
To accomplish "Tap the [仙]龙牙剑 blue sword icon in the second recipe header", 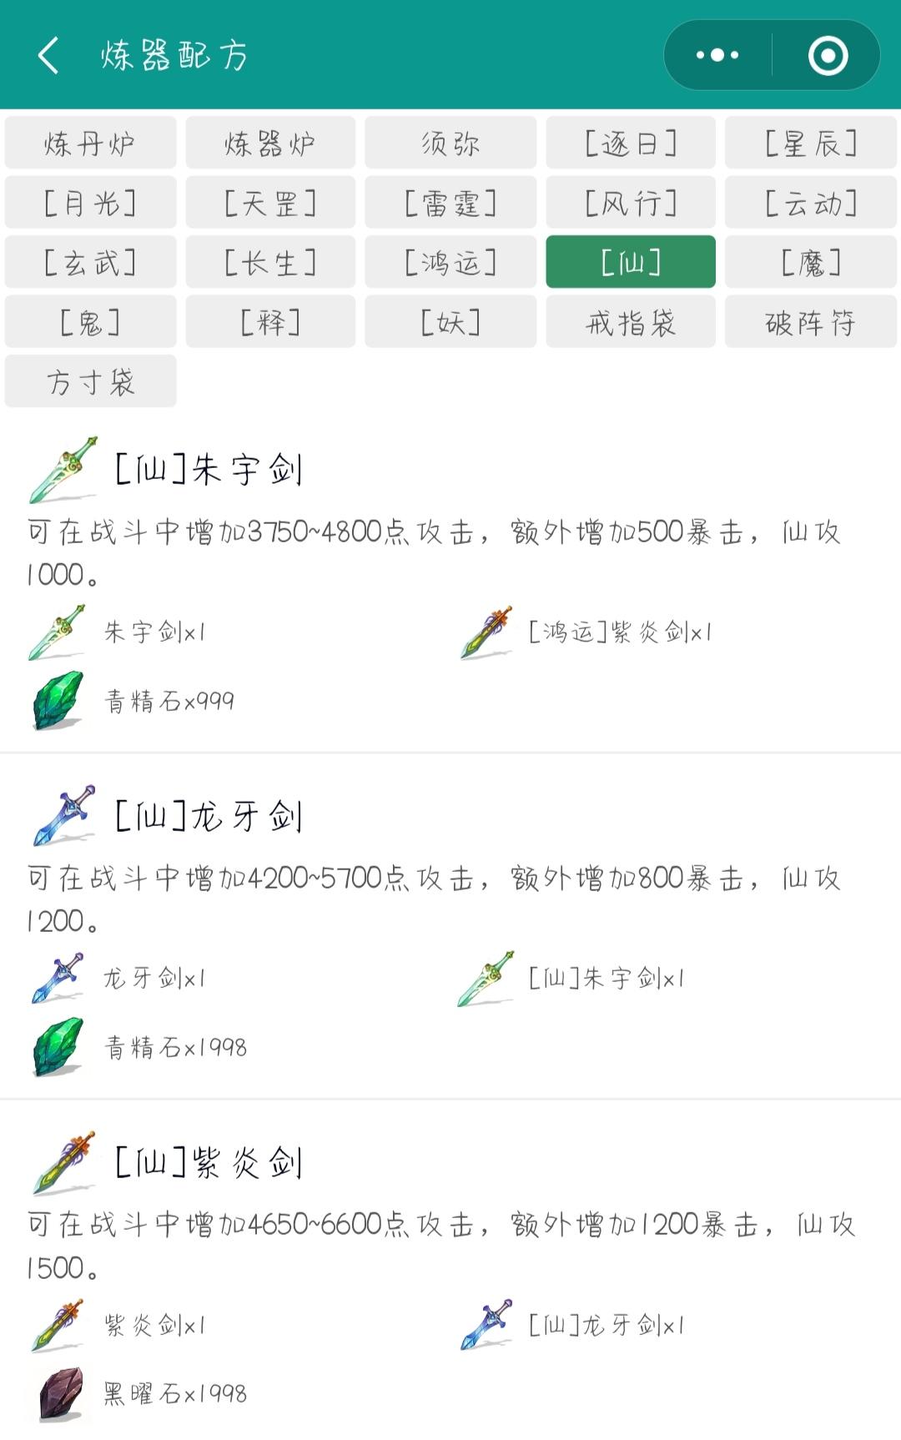I will pyautogui.click(x=63, y=816).
